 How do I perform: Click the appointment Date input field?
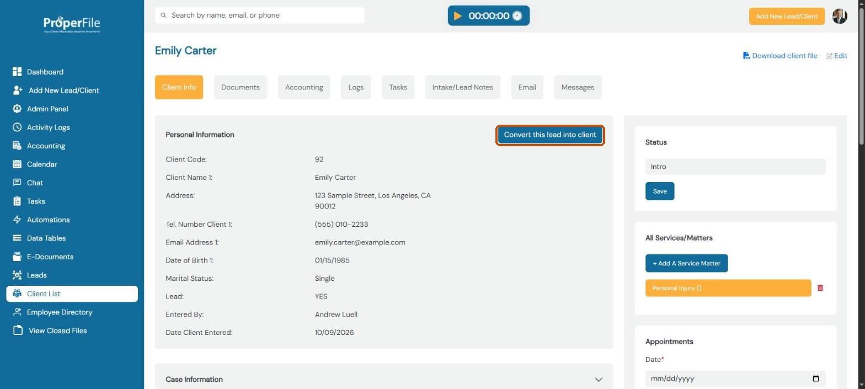click(x=735, y=379)
